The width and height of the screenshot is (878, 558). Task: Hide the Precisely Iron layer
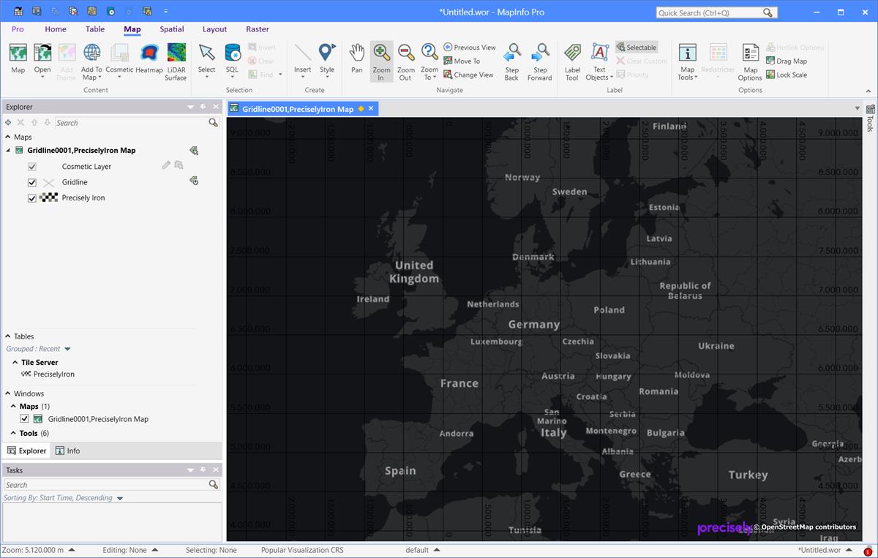pyautogui.click(x=31, y=197)
